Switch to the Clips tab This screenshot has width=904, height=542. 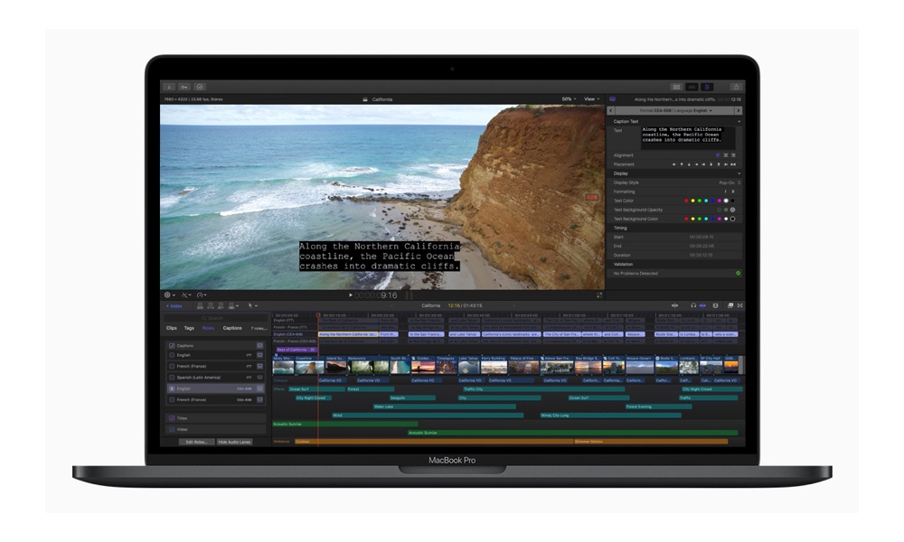tap(171, 328)
